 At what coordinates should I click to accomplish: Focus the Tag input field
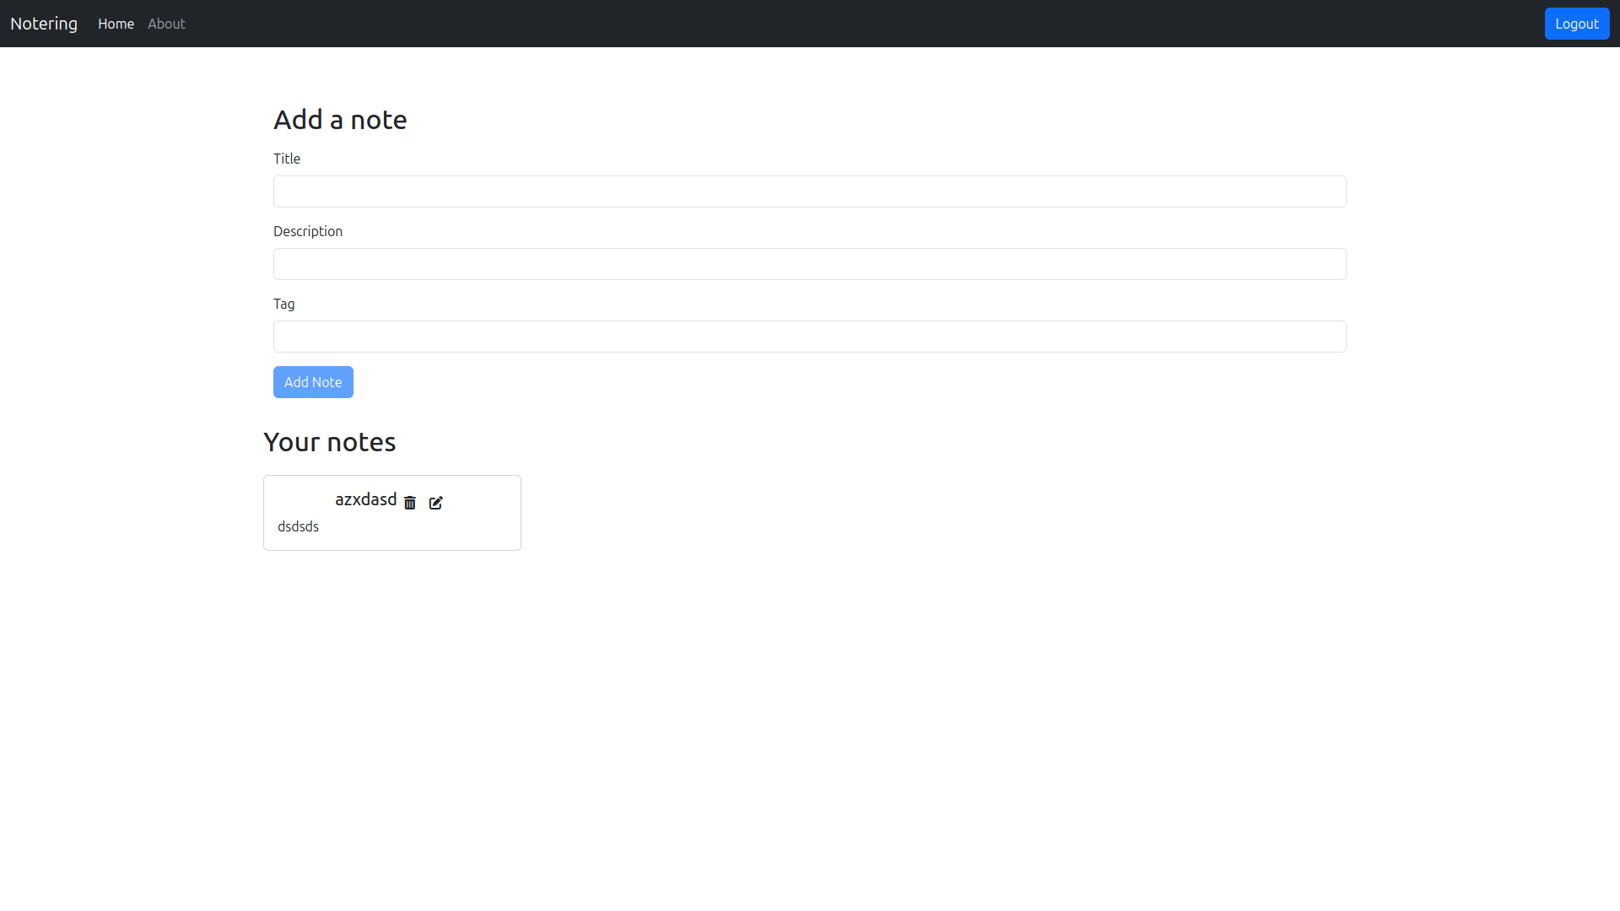(x=809, y=337)
